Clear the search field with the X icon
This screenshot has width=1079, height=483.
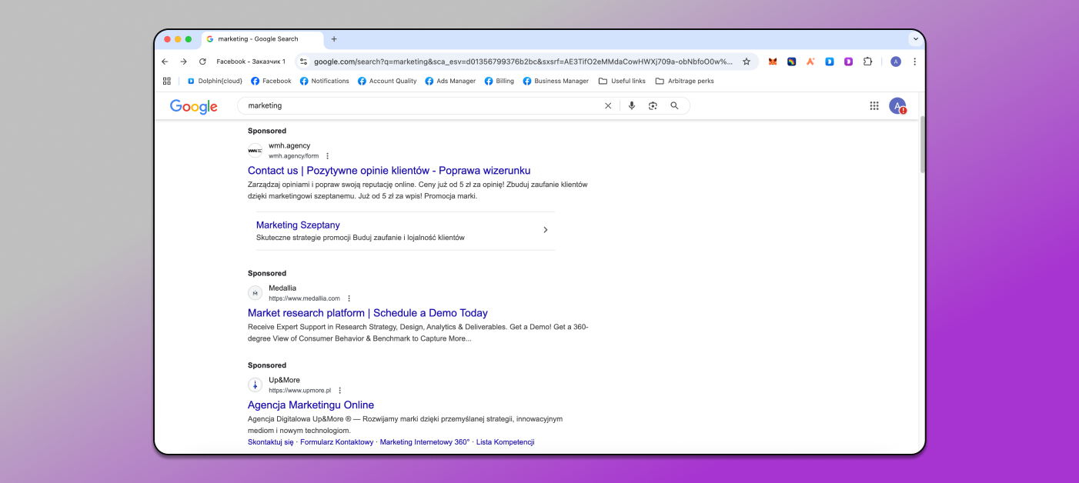pos(608,105)
